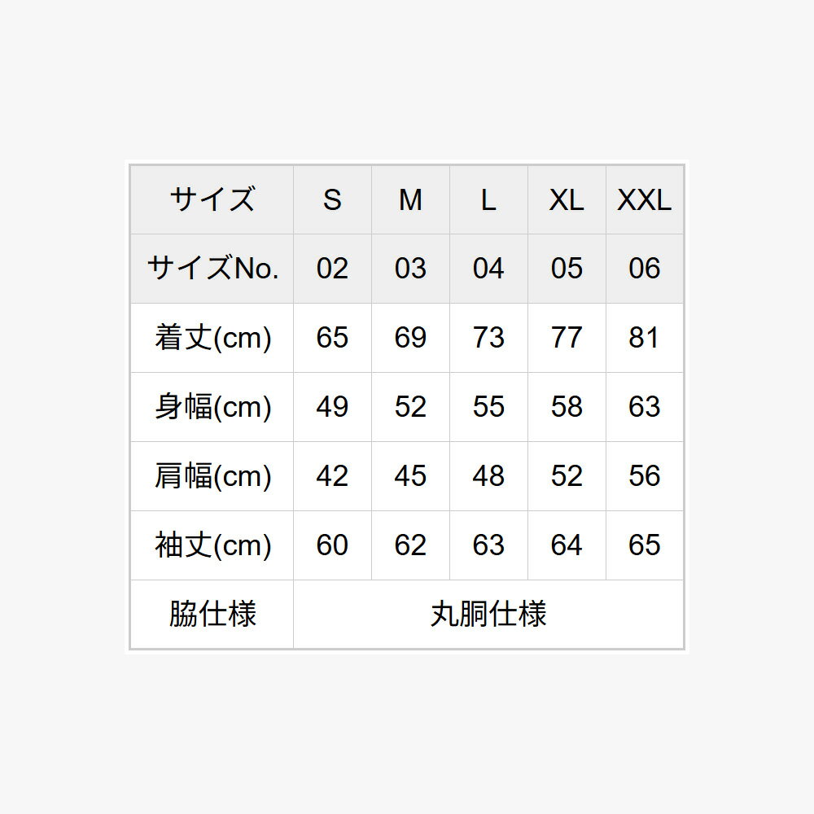Click size number 06 cell
Viewport: 814px width, 814px height.
645,269
